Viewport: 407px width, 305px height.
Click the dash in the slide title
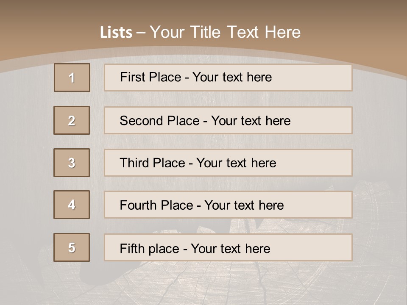click(x=141, y=33)
